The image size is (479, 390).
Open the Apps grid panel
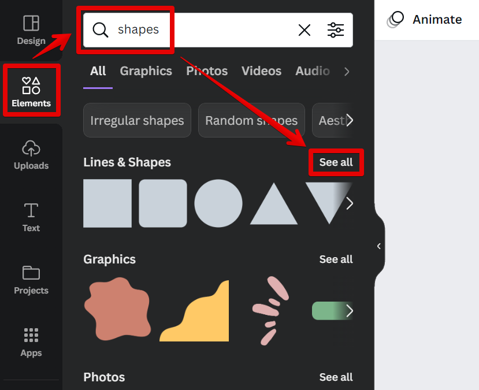click(x=31, y=342)
